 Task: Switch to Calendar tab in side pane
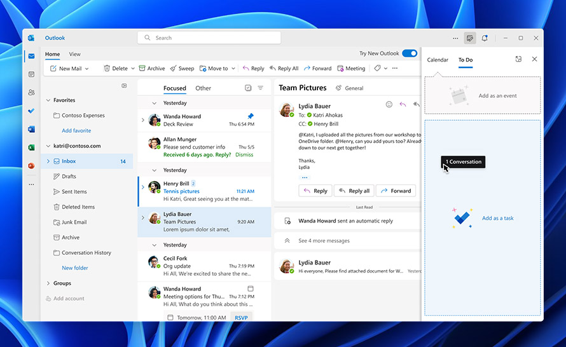click(x=438, y=60)
